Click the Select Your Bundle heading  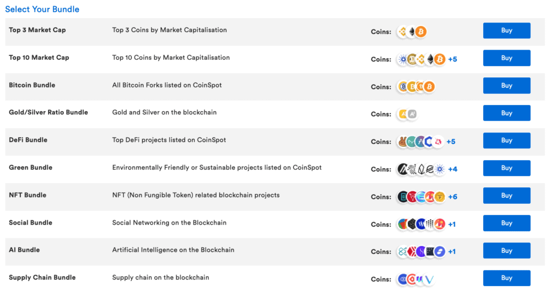coord(42,10)
